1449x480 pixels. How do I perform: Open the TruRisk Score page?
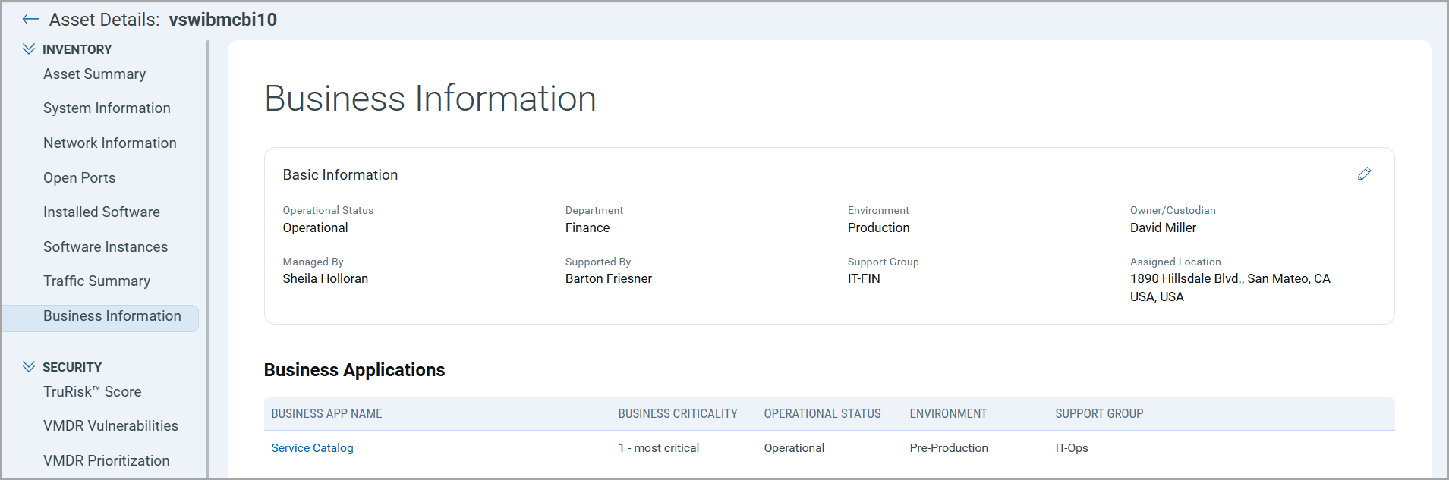point(92,392)
